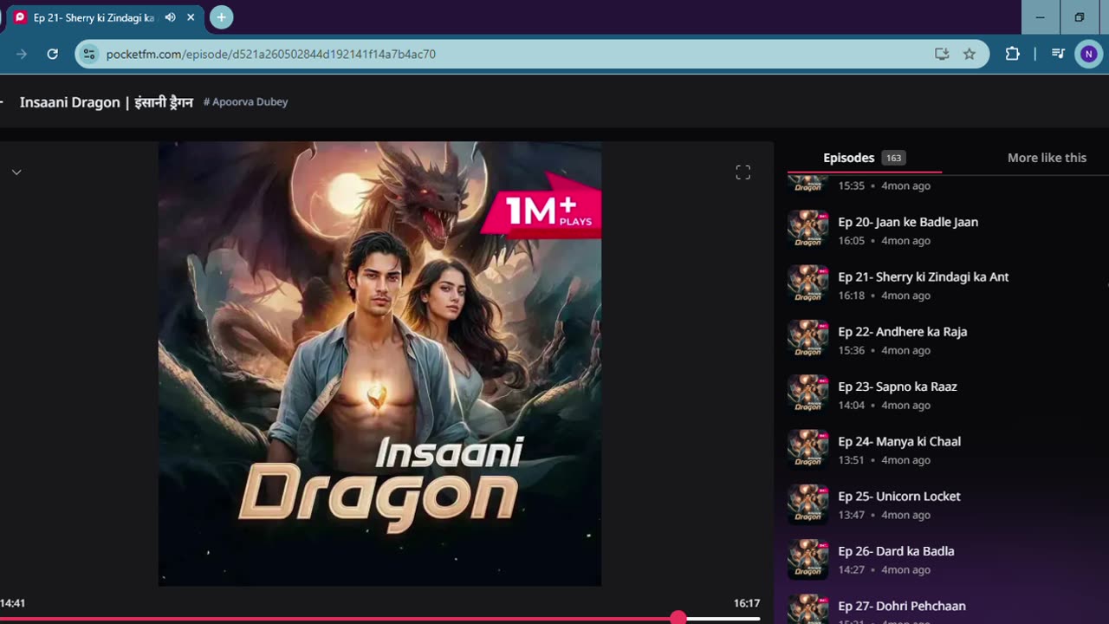Click the 16:17 total duration label
The width and height of the screenshot is (1109, 624).
(x=746, y=603)
